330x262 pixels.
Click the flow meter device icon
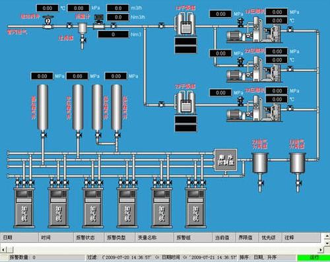point(99,22)
